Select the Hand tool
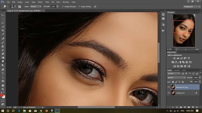The width and height of the screenshot is (202, 113). click(x=3, y=85)
